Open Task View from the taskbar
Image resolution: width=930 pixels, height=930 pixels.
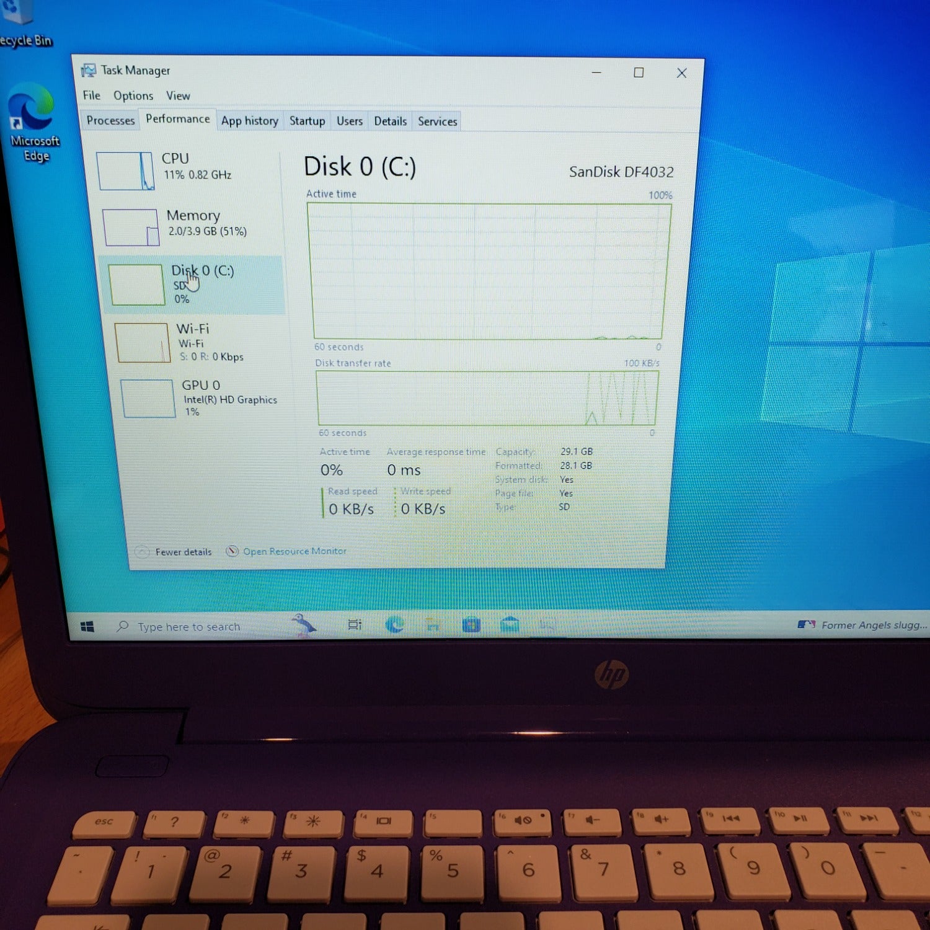point(355,625)
